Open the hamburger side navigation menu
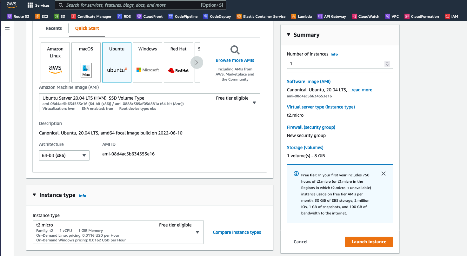467x256 pixels. [7, 28]
